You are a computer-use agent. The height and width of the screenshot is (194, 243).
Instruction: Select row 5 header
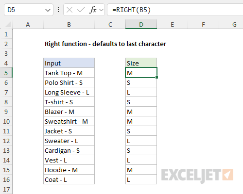tap(6, 73)
